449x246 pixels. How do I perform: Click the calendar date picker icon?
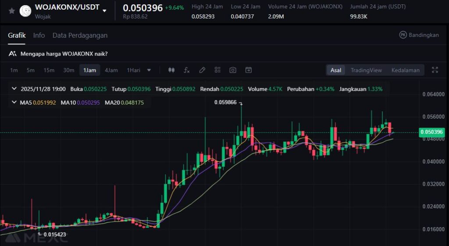click(x=248, y=70)
